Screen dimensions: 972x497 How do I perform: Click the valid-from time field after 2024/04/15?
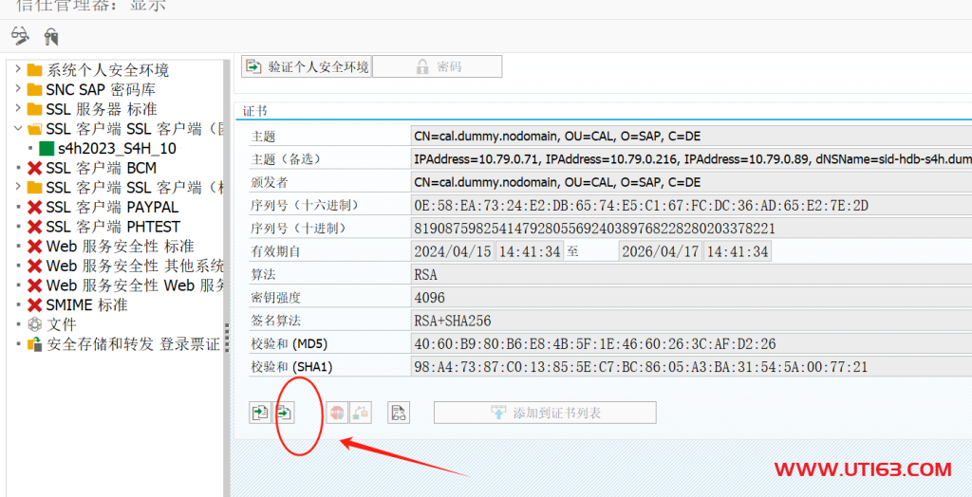[529, 251]
